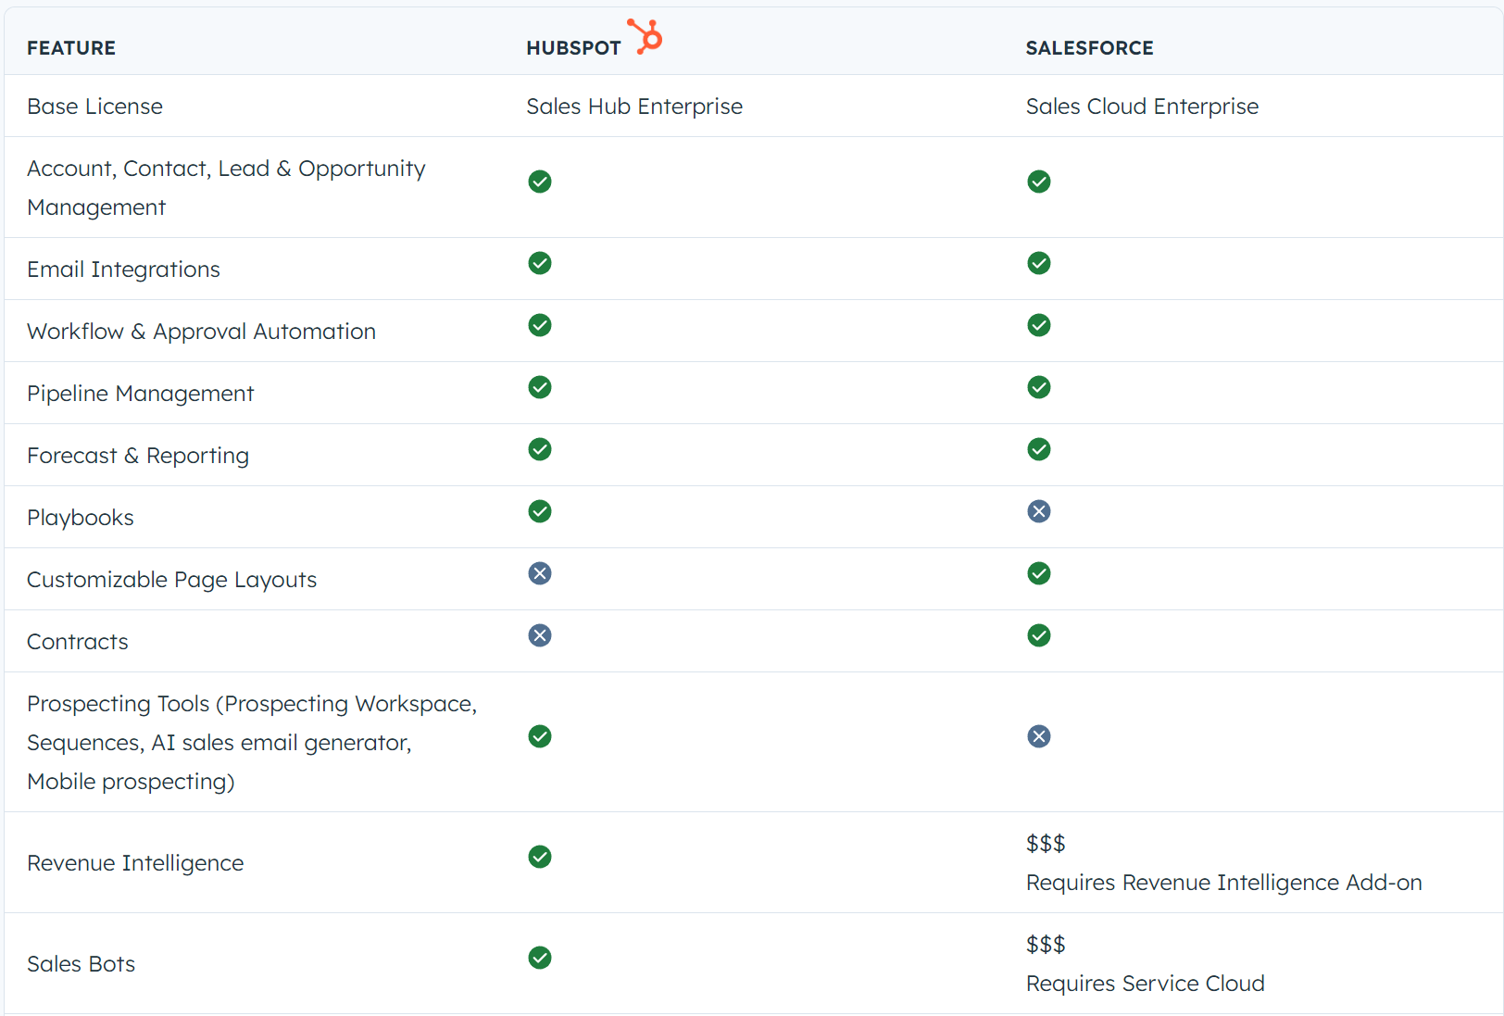Click HubSpot's check icon for Revenue Intelligence
The width and height of the screenshot is (1504, 1016).
(x=540, y=858)
